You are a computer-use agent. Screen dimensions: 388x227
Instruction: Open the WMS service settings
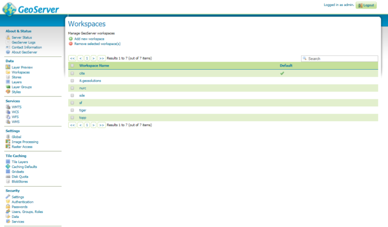pyautogui.click(x=16, y=122)
